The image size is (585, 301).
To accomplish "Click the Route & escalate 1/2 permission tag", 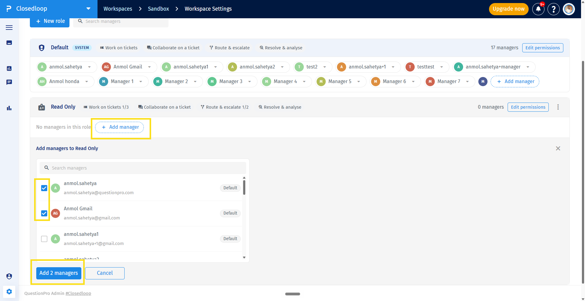I will tap(225, 107).
